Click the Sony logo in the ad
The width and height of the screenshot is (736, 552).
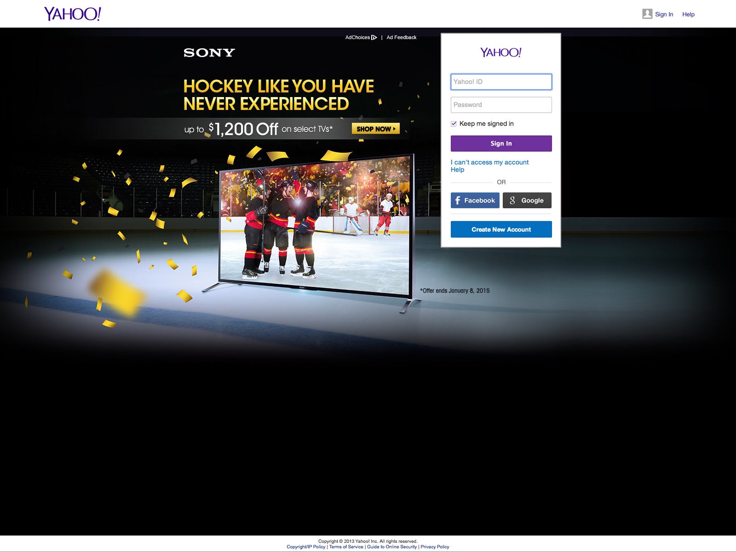209,52
